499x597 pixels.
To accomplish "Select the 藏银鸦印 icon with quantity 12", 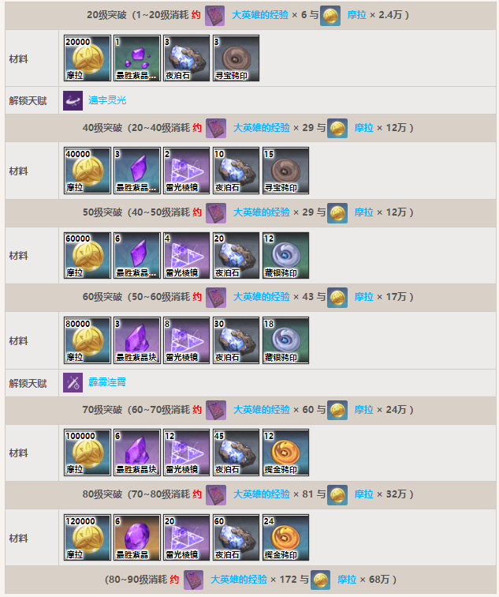I will point(285,256).
